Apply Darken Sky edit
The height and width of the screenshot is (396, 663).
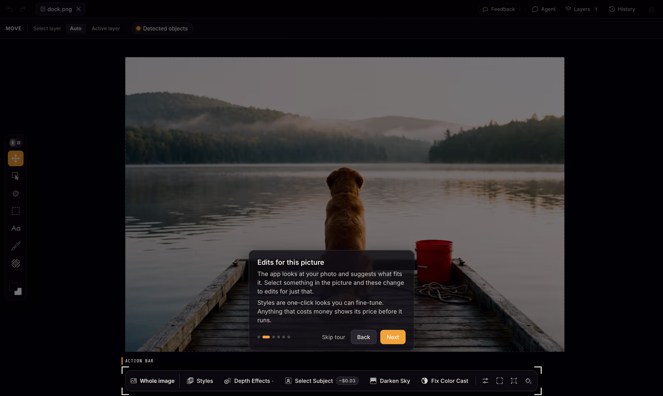tap(390, 381)
